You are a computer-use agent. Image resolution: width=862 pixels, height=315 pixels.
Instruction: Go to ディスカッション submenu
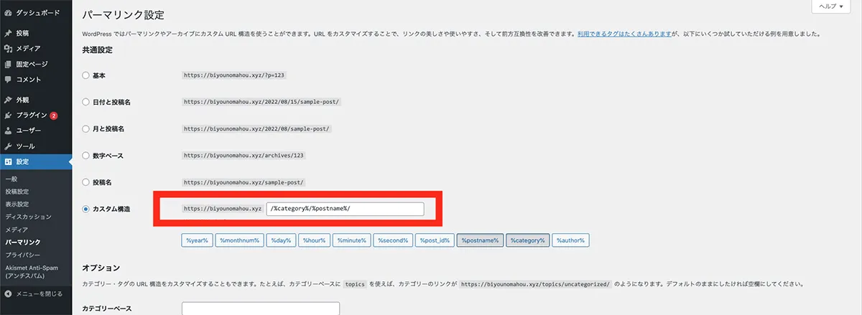[x=28, y=217]
